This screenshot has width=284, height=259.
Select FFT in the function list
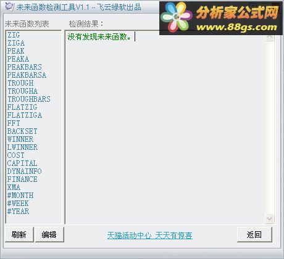tap(14, 123)
